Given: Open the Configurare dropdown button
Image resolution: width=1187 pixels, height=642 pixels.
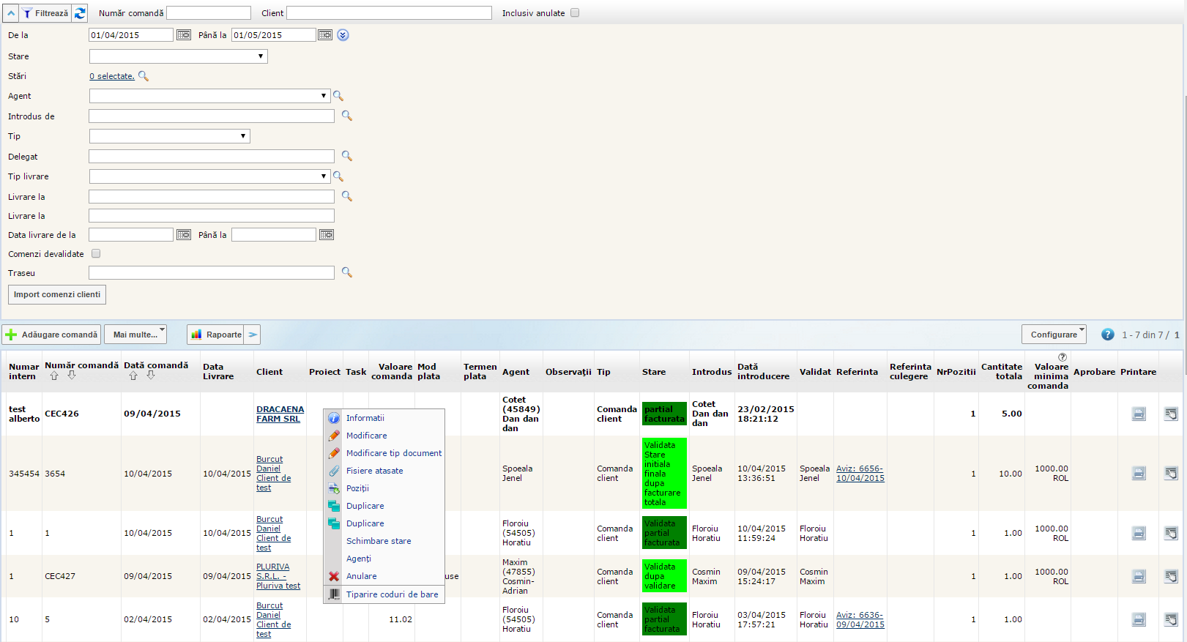Looking at the screenshot, I should pyautogui.click(x=1054, y=335).
